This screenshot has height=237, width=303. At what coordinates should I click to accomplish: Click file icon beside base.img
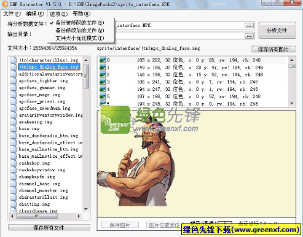pos(14,128)
